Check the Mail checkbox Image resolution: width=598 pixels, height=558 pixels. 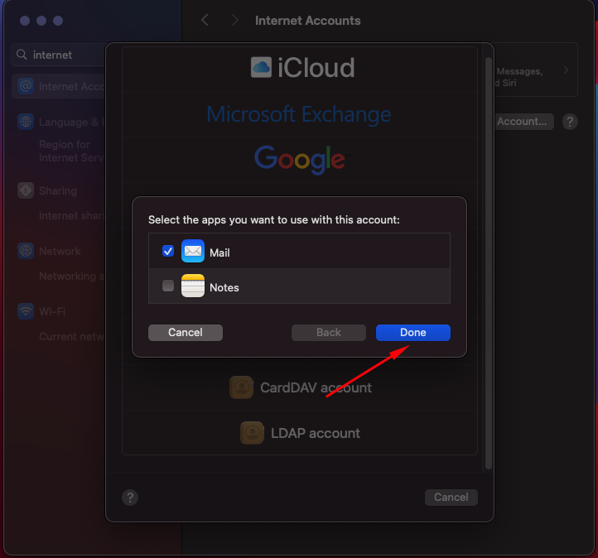[x=168, y=251]
